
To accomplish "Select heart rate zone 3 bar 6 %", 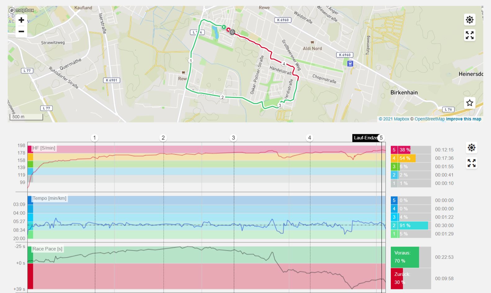I will pos(411,166).
